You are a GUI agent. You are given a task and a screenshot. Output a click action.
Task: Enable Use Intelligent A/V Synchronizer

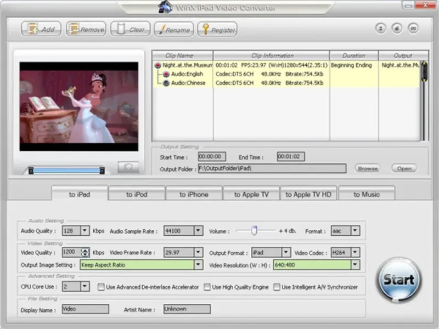[x=277, y=287]
